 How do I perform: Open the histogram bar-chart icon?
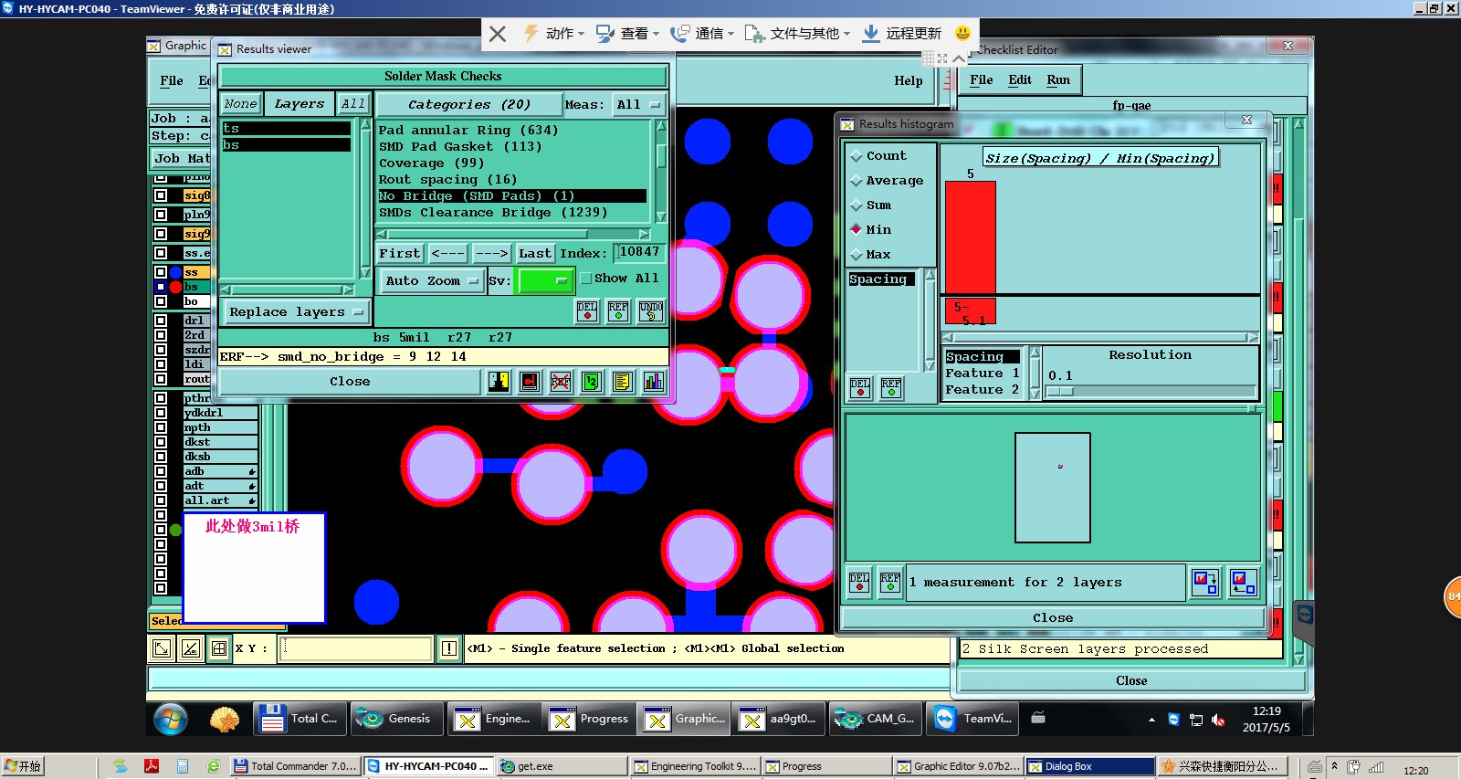[x=654, y=382]
